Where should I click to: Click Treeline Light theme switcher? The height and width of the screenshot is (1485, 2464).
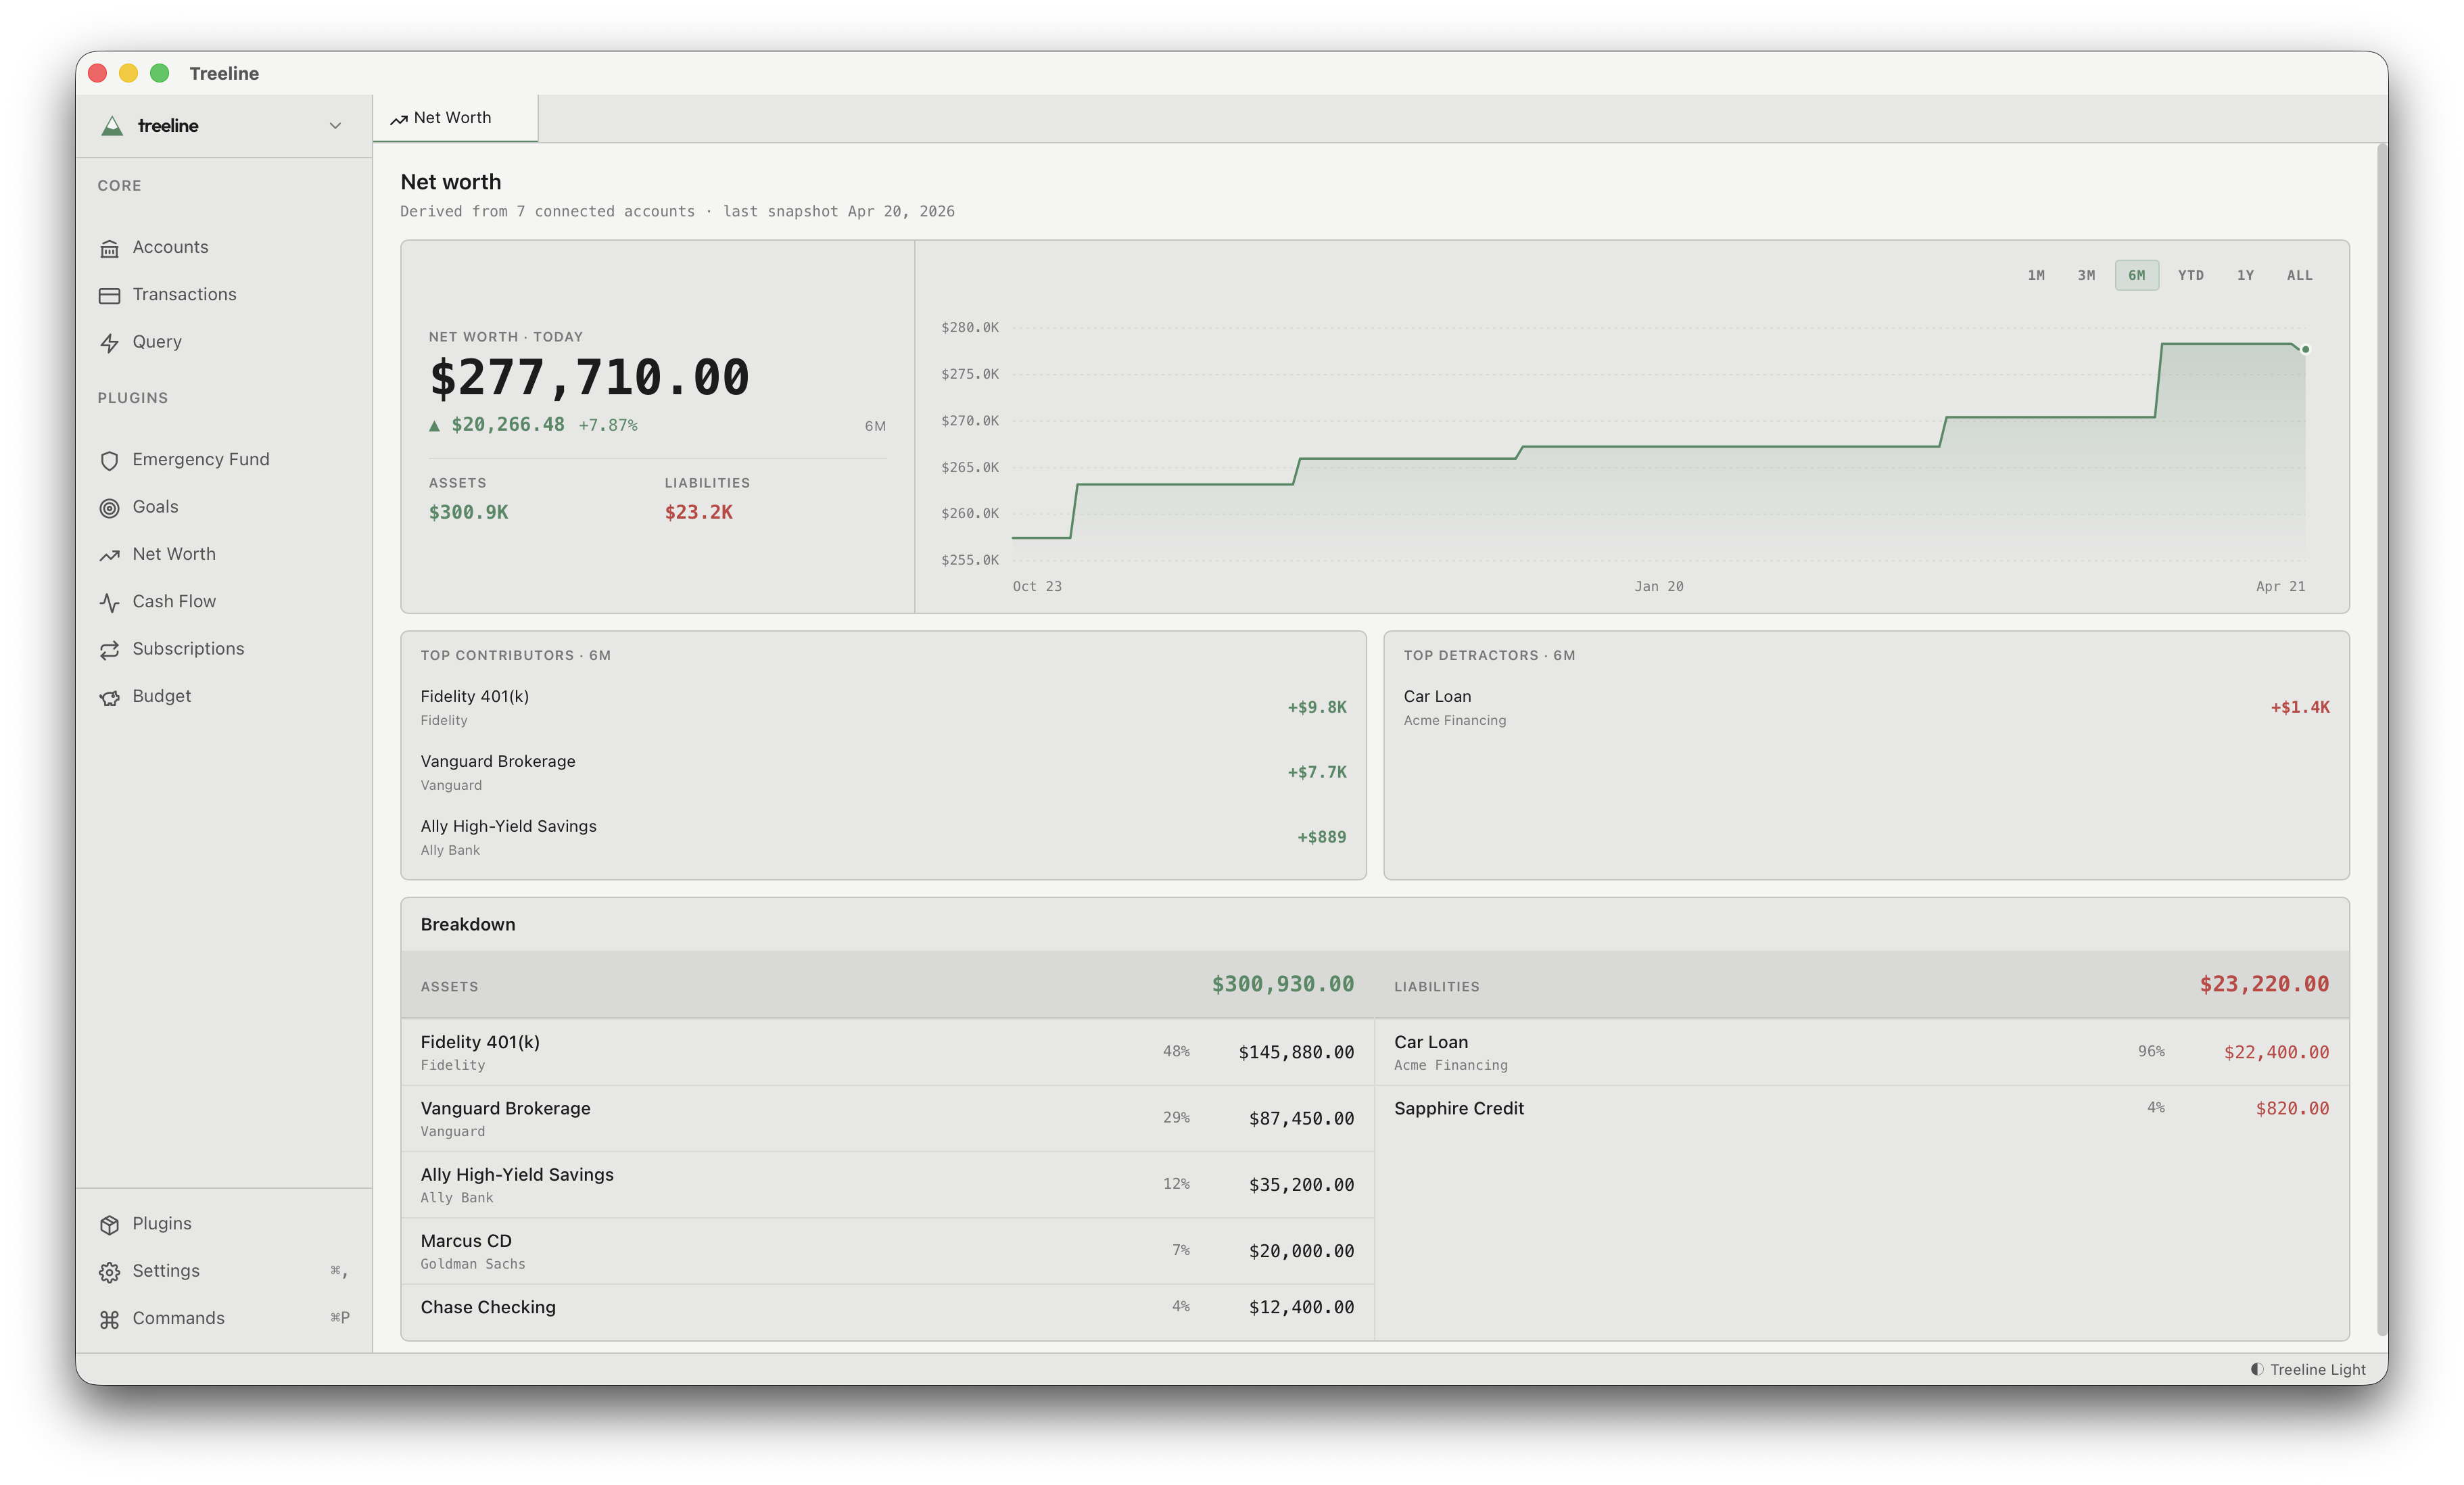(x=2308, y=1369)
